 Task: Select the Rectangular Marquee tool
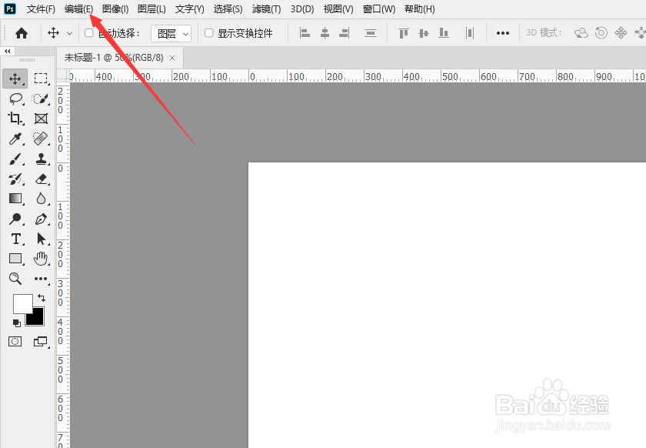[x=41, y=79]
